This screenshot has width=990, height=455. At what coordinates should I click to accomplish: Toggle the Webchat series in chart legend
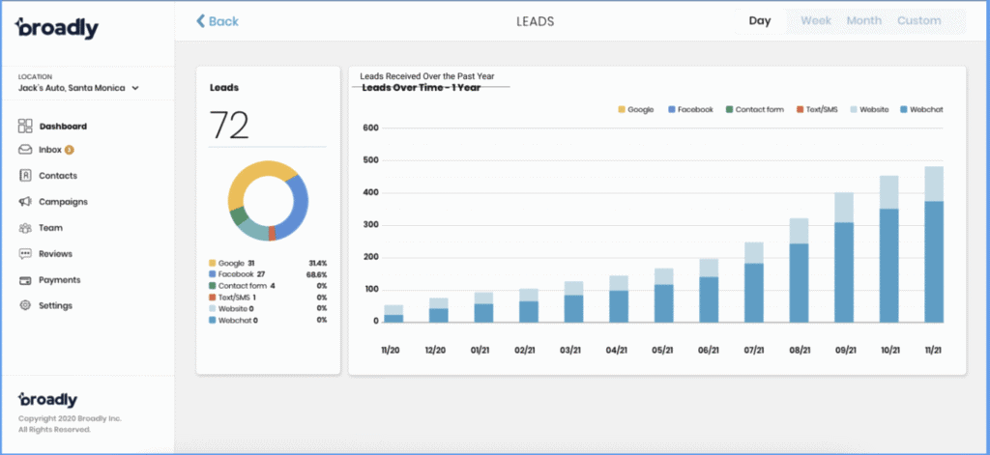click(921, 110)
